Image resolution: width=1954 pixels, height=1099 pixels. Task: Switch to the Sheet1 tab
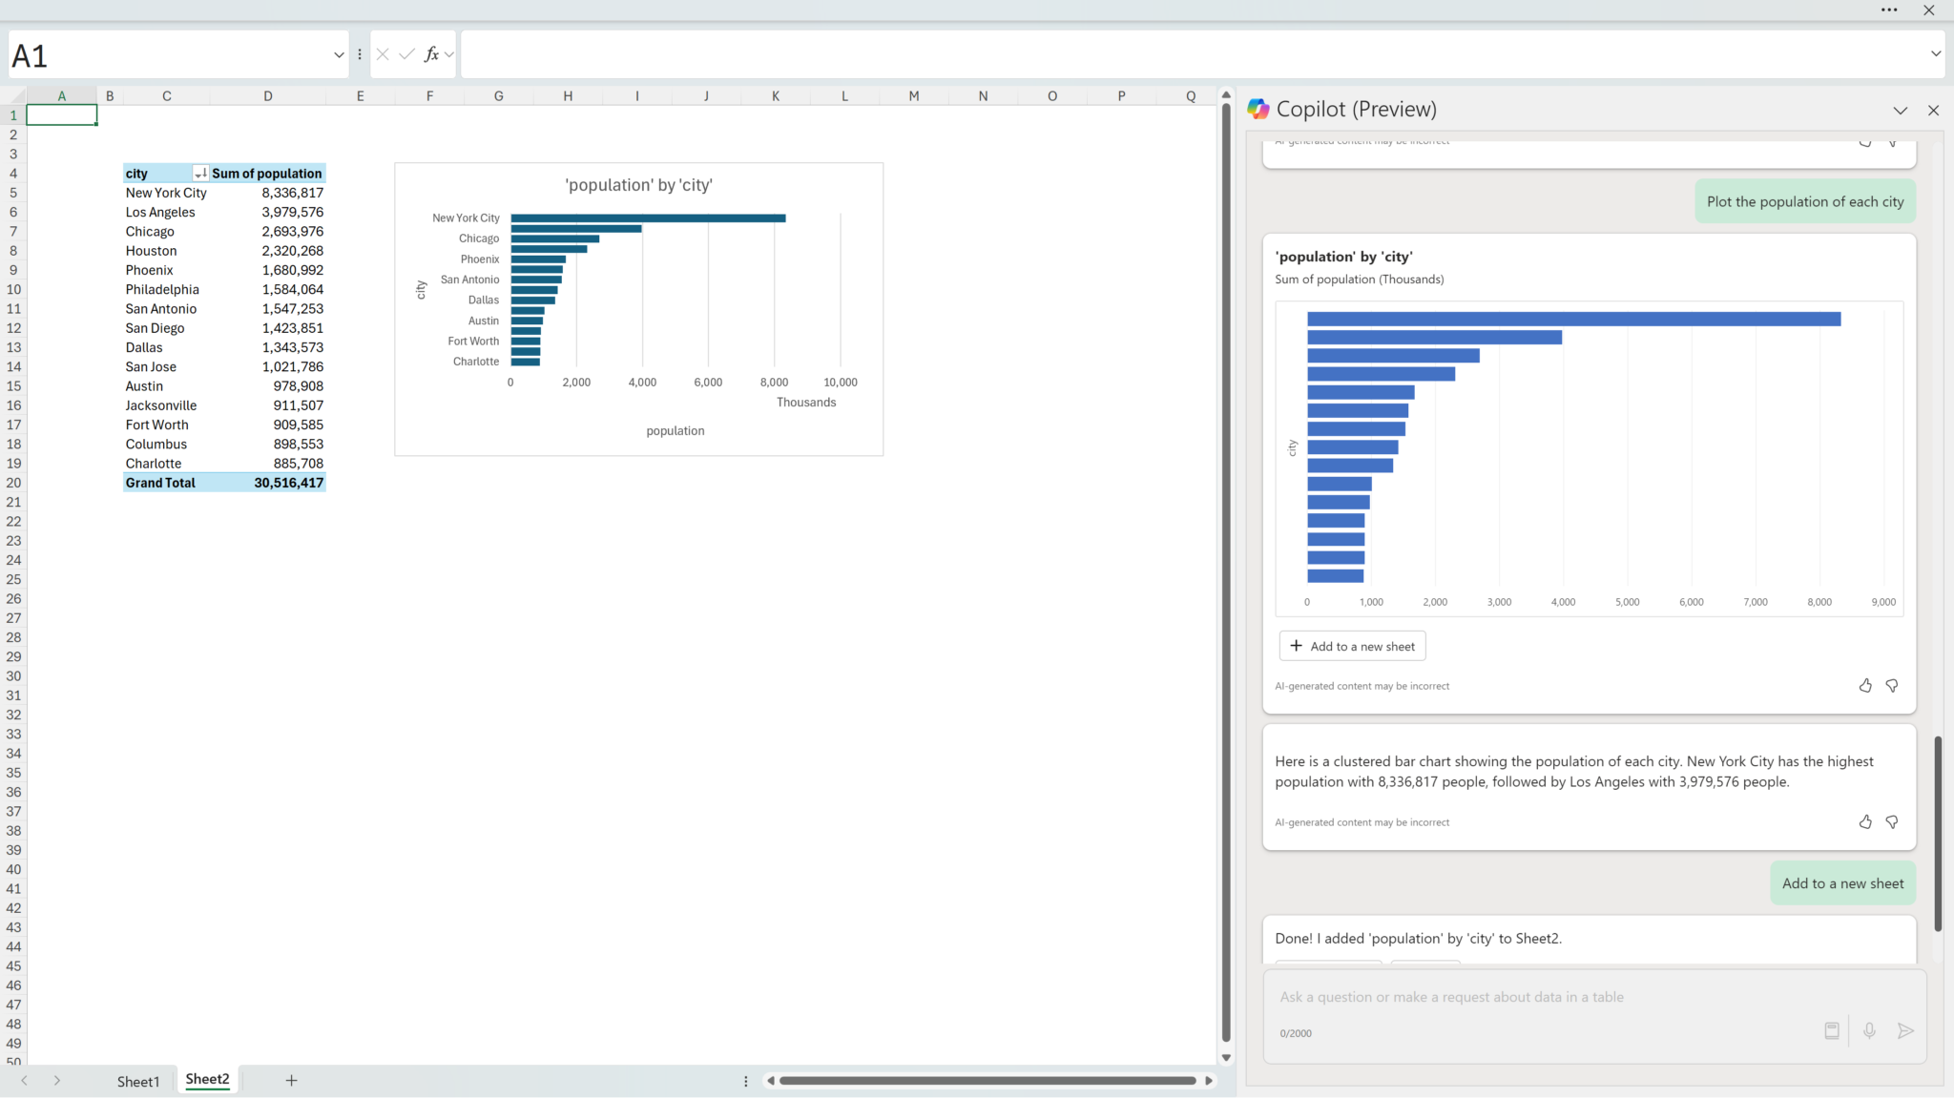(x=138, y=1081)
